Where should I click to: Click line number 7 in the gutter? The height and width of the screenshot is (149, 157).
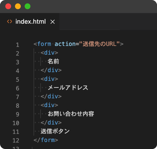[x=17, y=97]
